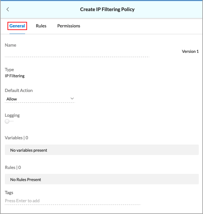Select the 'IP Filtering' type value
203x214 pixels.
(x=15, y=76)
